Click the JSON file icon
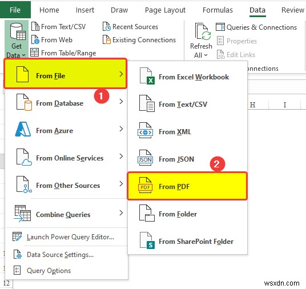The height and width of the screenshot is (289, 306). pyautogui.click(x=145, y=158)
